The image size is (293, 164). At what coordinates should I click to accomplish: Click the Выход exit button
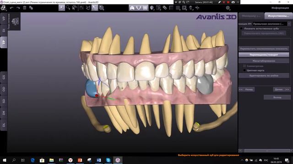(x=277, y=97)
